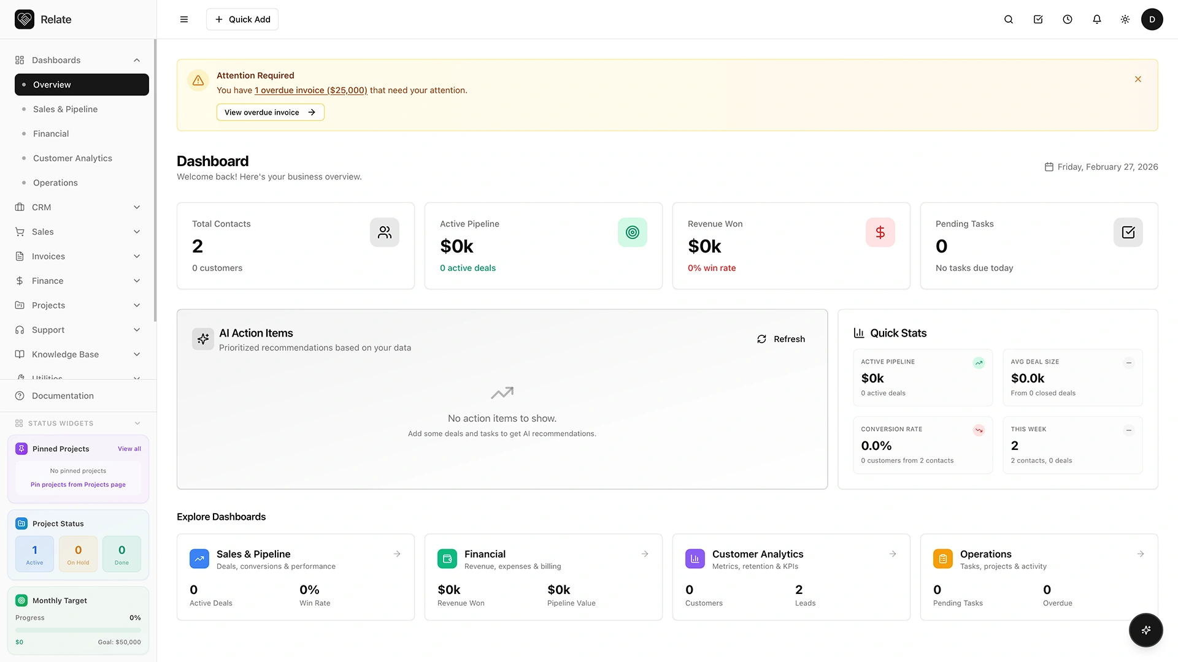This screenshot has width=1178, height=662.
Task: Toggle the sidebar hamburger menu
Action: pyautogui.click(x=184, y=19)
